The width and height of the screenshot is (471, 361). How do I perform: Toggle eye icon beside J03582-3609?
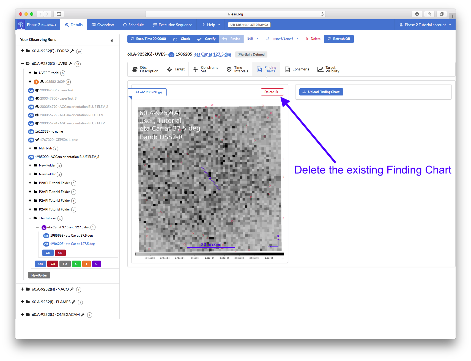(x=42, y=82)
